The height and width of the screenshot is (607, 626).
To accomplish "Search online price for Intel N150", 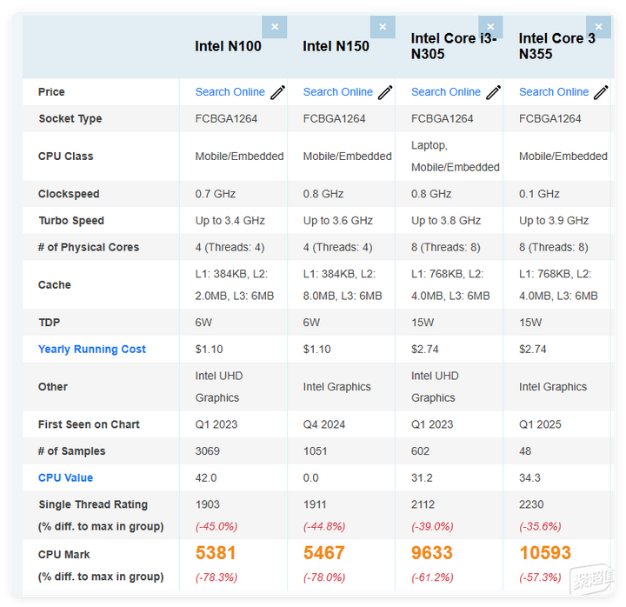I will coord(337,92).
